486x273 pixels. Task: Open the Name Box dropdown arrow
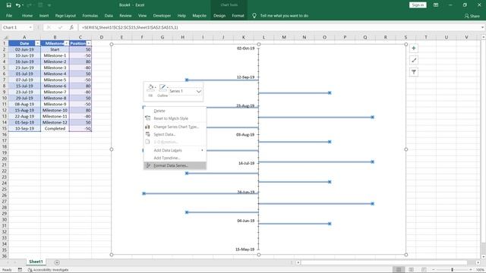tap(30, 27)
